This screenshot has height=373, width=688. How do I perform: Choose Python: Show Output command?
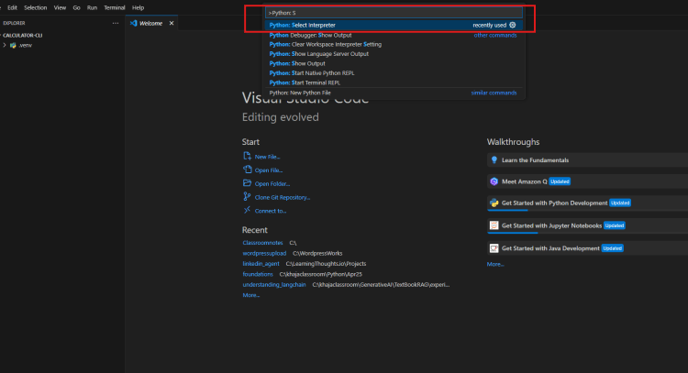click(394, 63)
